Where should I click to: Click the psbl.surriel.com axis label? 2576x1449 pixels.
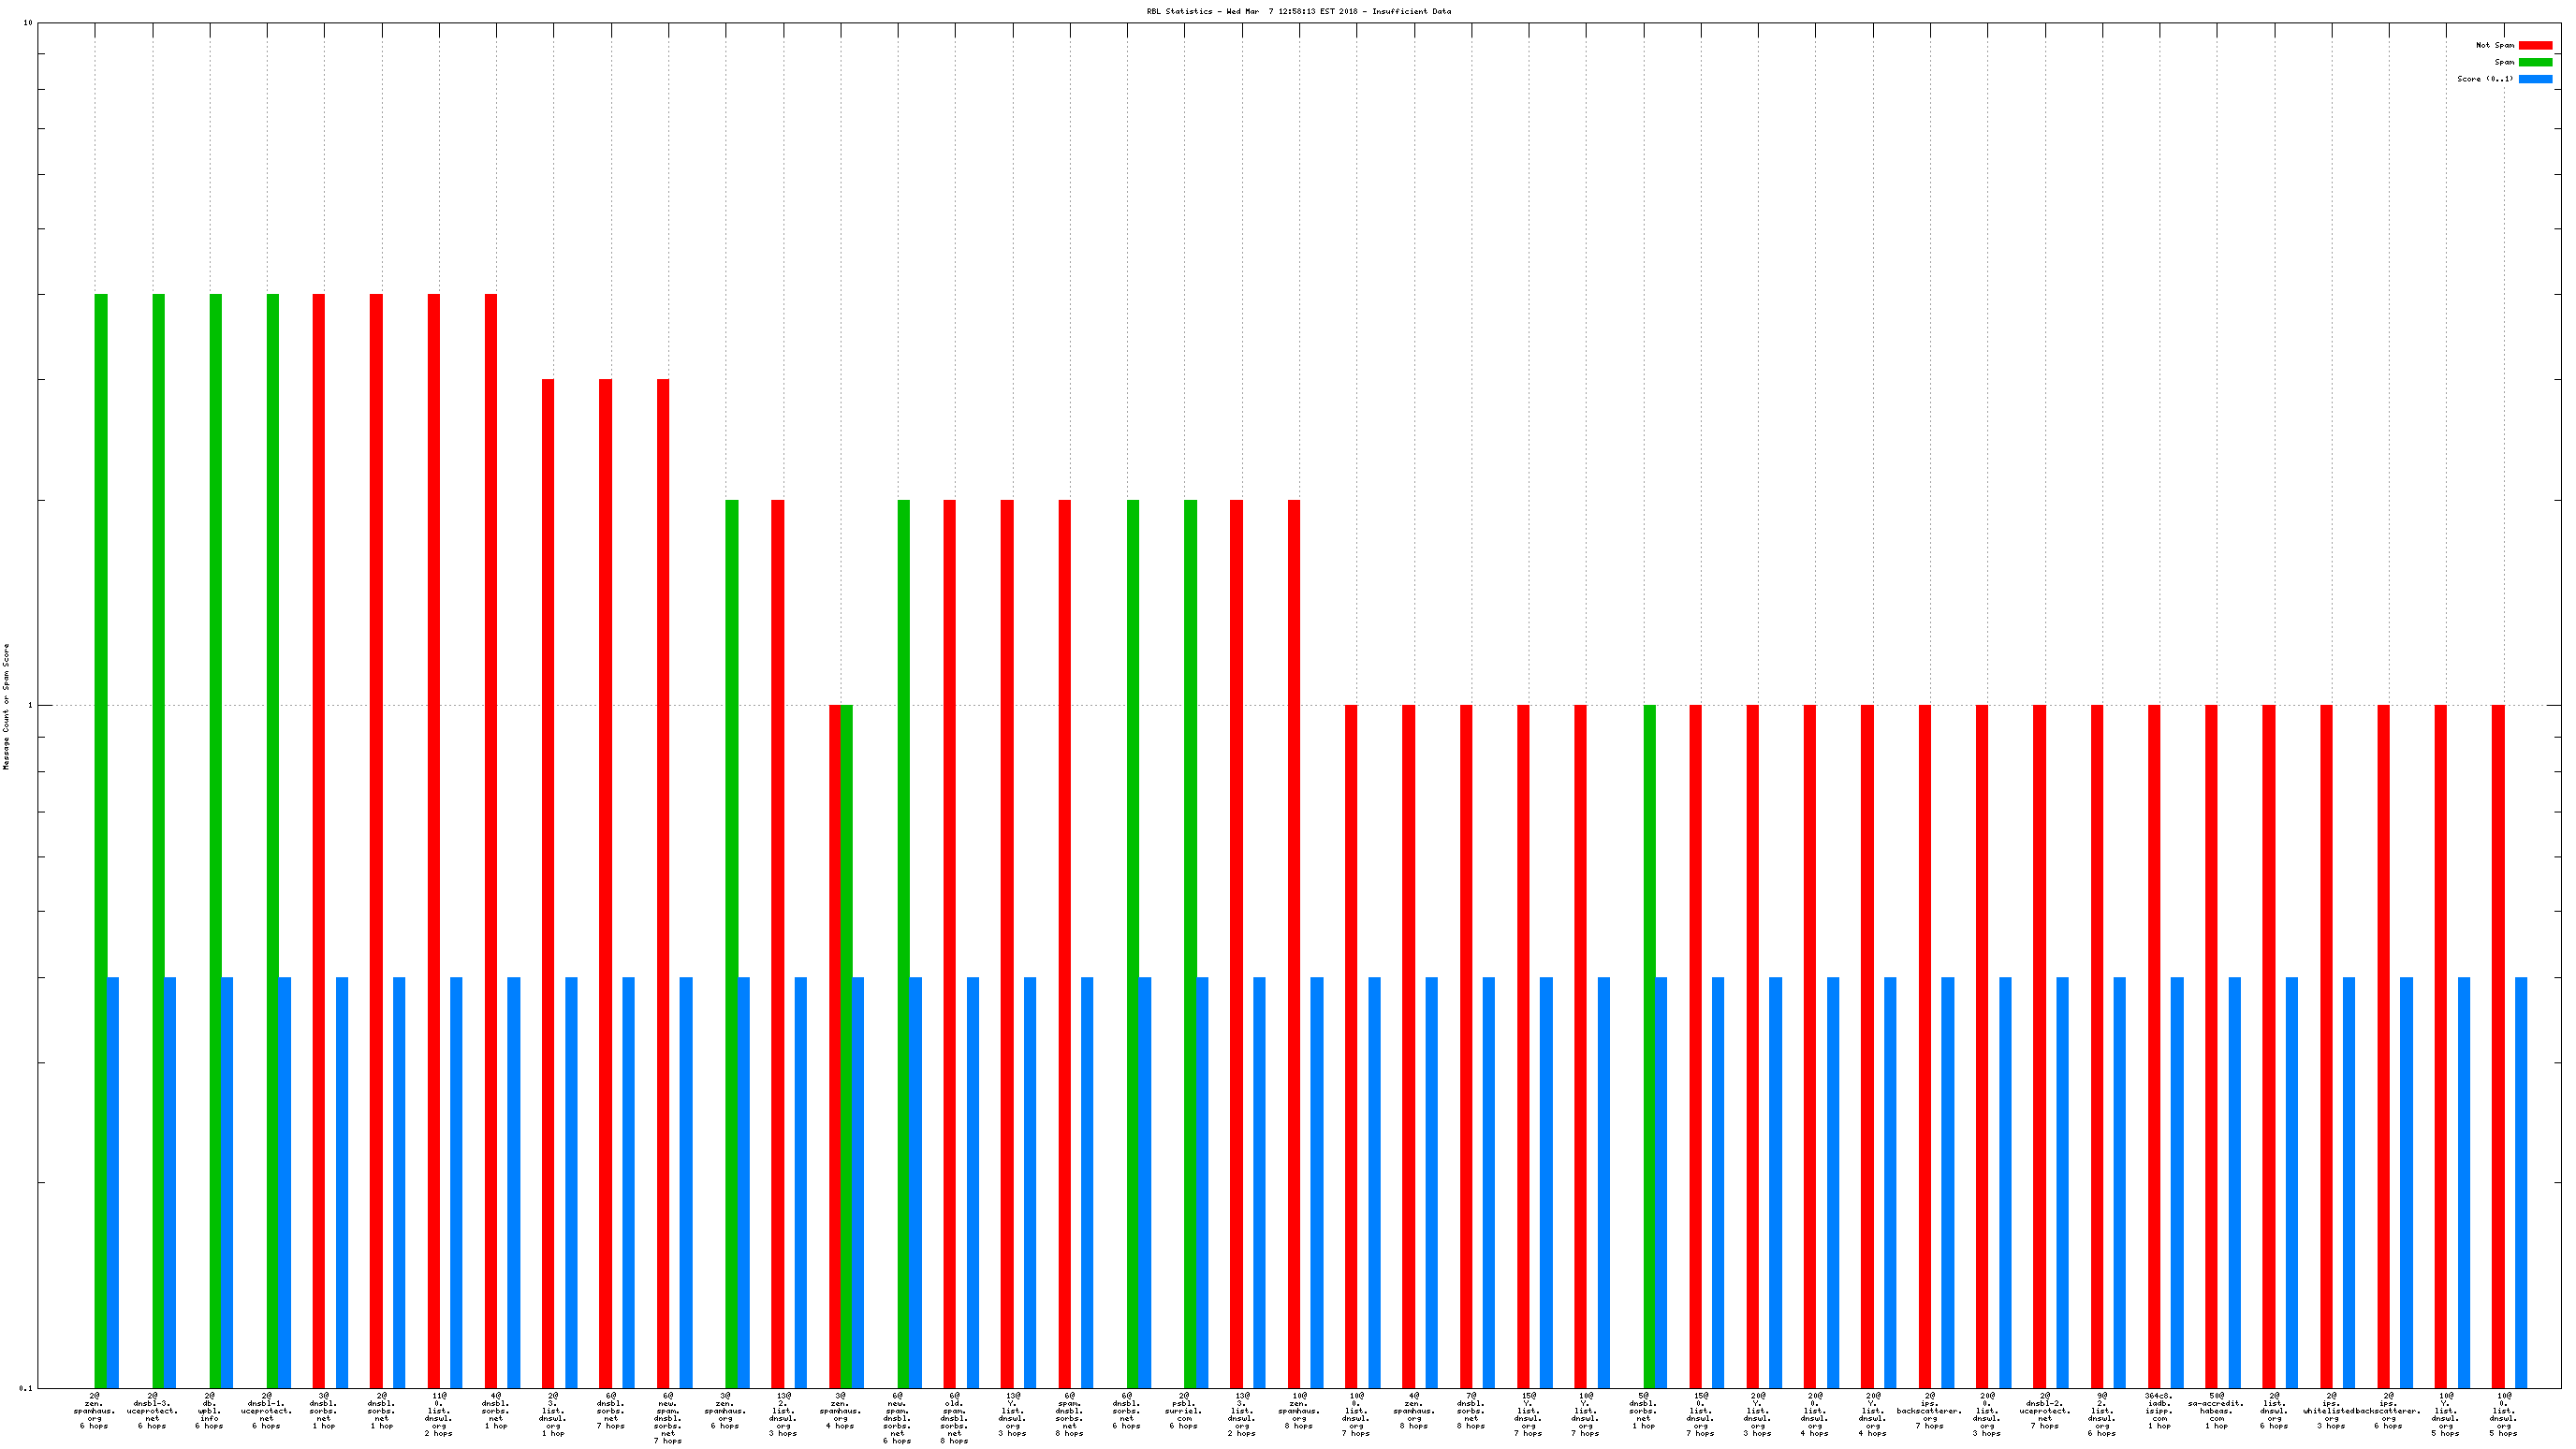click(x=1184, y=1410)
